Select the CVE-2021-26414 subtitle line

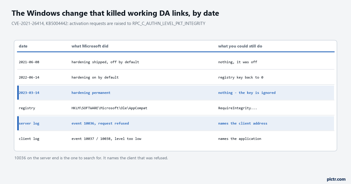109,23
